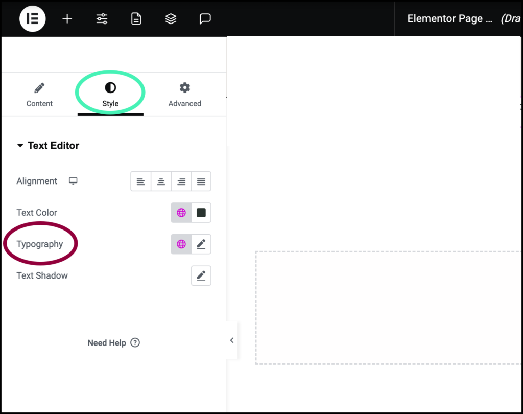Open the Text Color swatch picker

pyautogui.click(x=200, y=213)
